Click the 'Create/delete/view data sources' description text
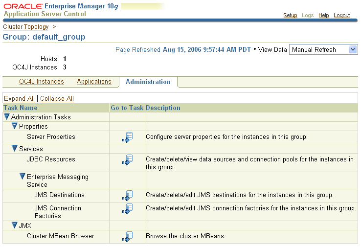The height and width of the screenshot is (247, 361). pos(249,163)
